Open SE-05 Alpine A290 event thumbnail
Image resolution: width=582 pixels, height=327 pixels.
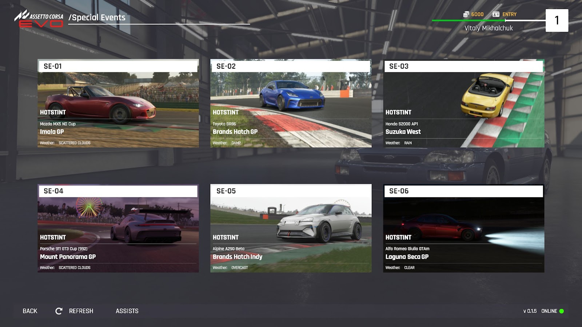click(291, 228)
